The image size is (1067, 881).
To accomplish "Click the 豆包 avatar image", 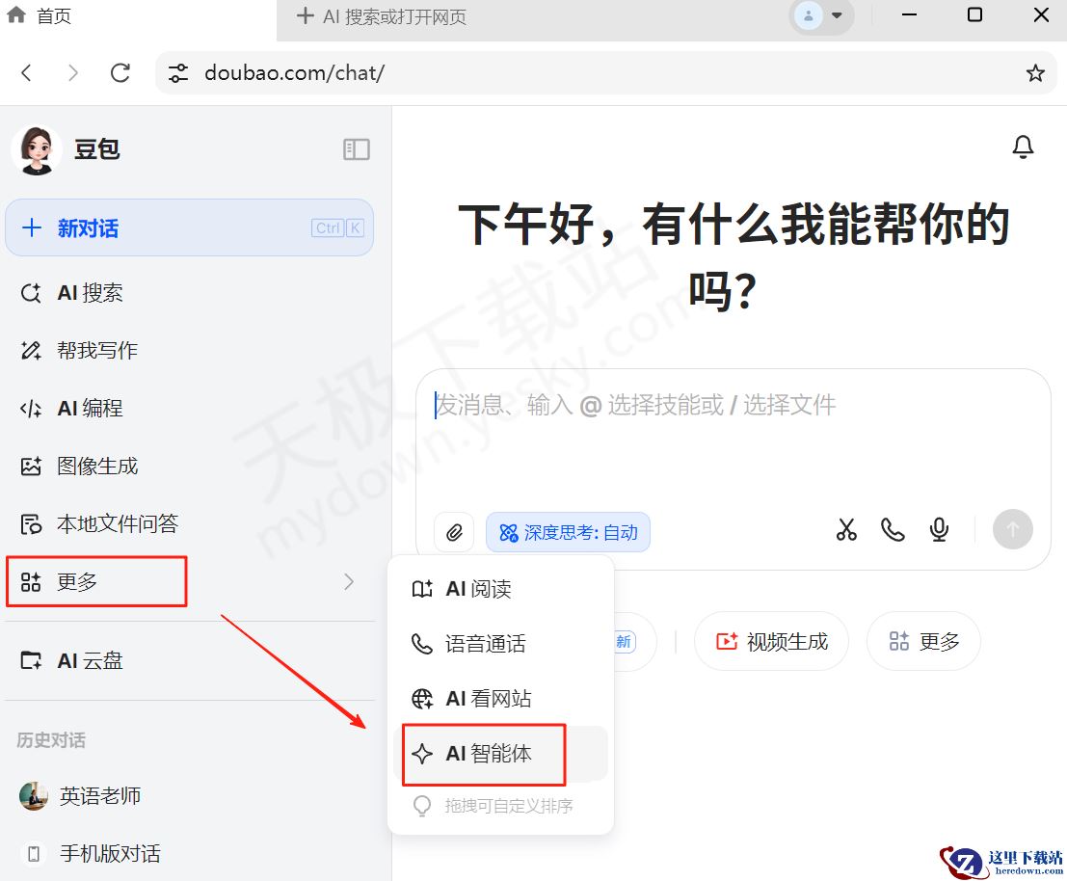I will [x=37, y=149].
